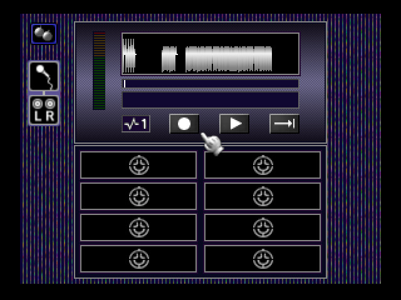The height and width of the screenshot is (300, 401).
Task: Click the waveform number 1 button
Action: (x=136, y=124)
